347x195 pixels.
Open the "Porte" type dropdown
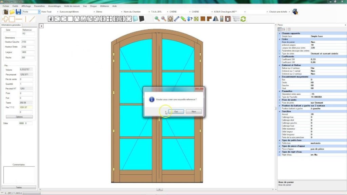[39, 11]
